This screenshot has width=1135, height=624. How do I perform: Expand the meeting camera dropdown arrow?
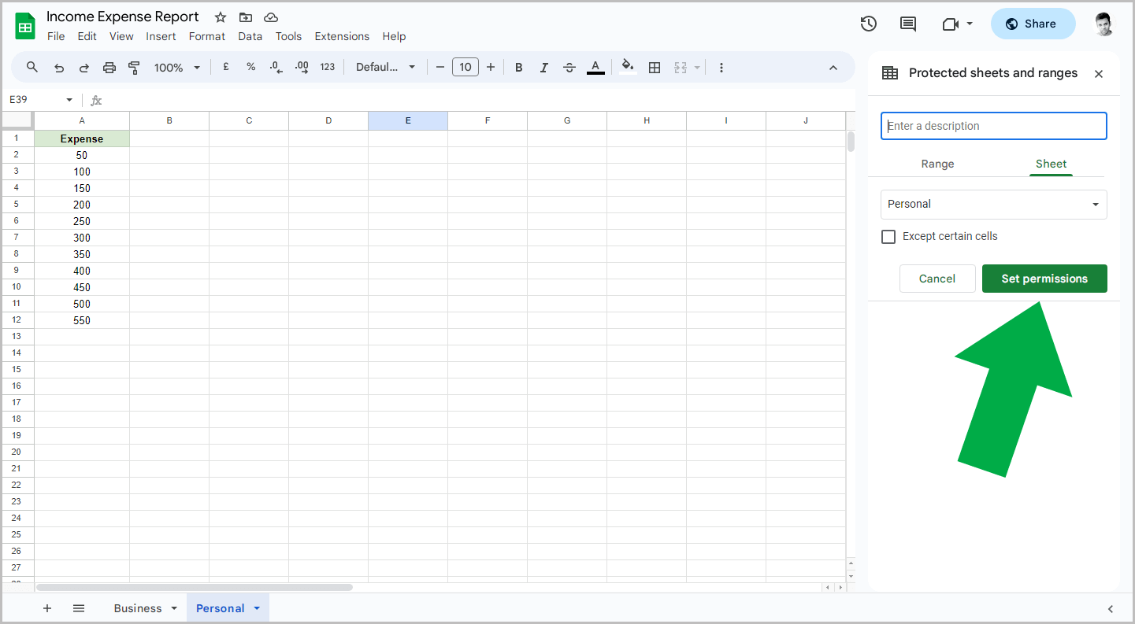click(970, 24)
